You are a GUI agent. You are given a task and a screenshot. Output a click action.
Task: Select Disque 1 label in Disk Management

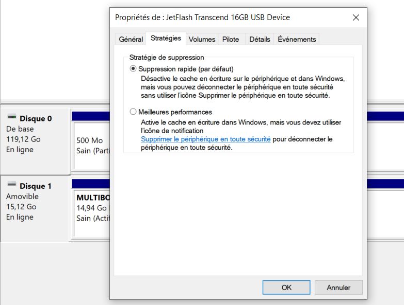36,186
